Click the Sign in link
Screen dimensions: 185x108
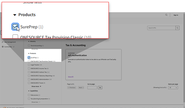point(176,15)
